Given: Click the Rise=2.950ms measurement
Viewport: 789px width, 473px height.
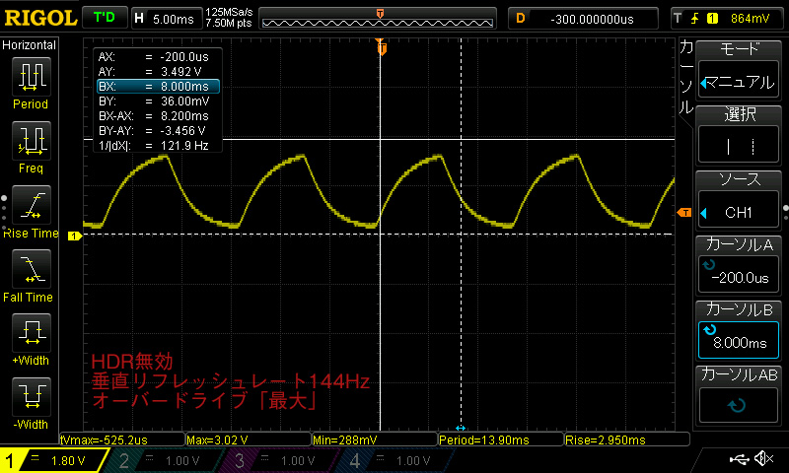Looking at the screenshot, I should pos(627,439).
